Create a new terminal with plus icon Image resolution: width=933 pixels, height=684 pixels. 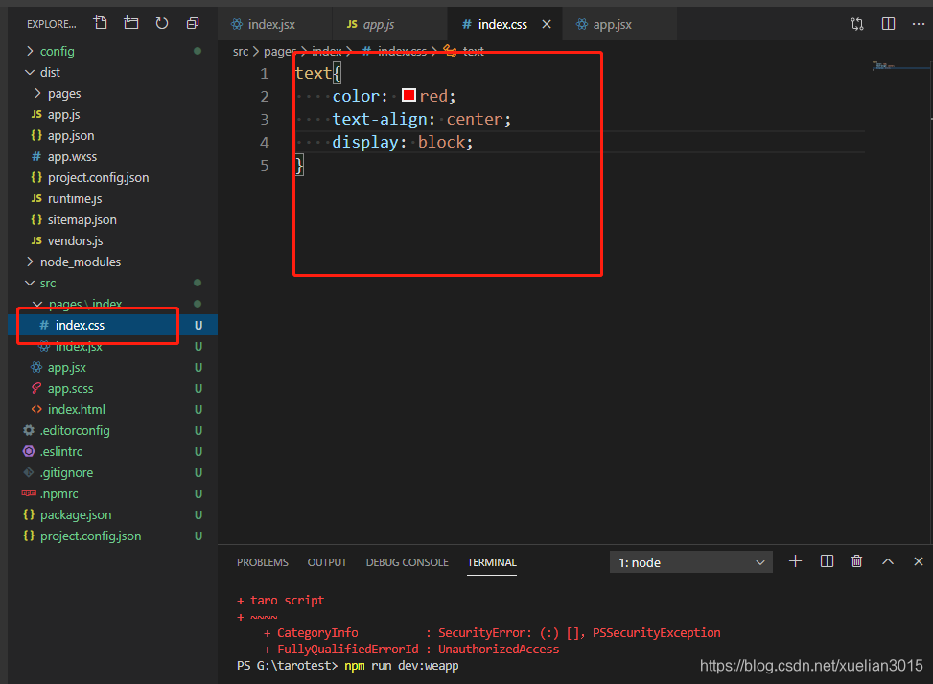click(795, 561)
